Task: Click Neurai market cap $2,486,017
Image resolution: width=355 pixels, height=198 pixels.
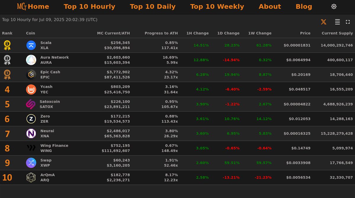Action: [118, 131]
